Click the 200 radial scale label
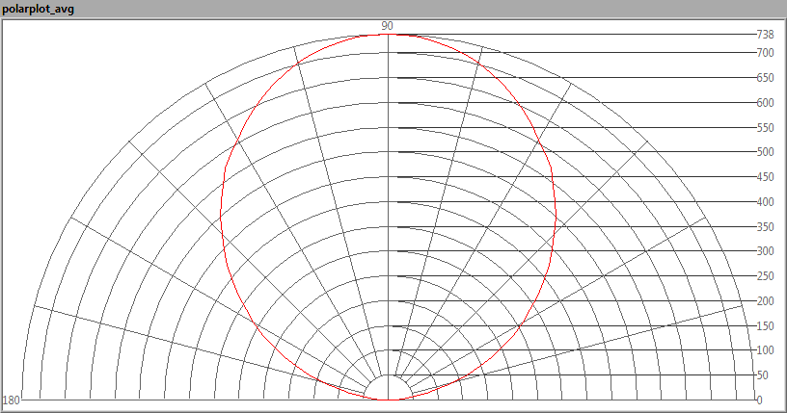Image resolution: width=787 pixels, height=413 pixels. 765,301
